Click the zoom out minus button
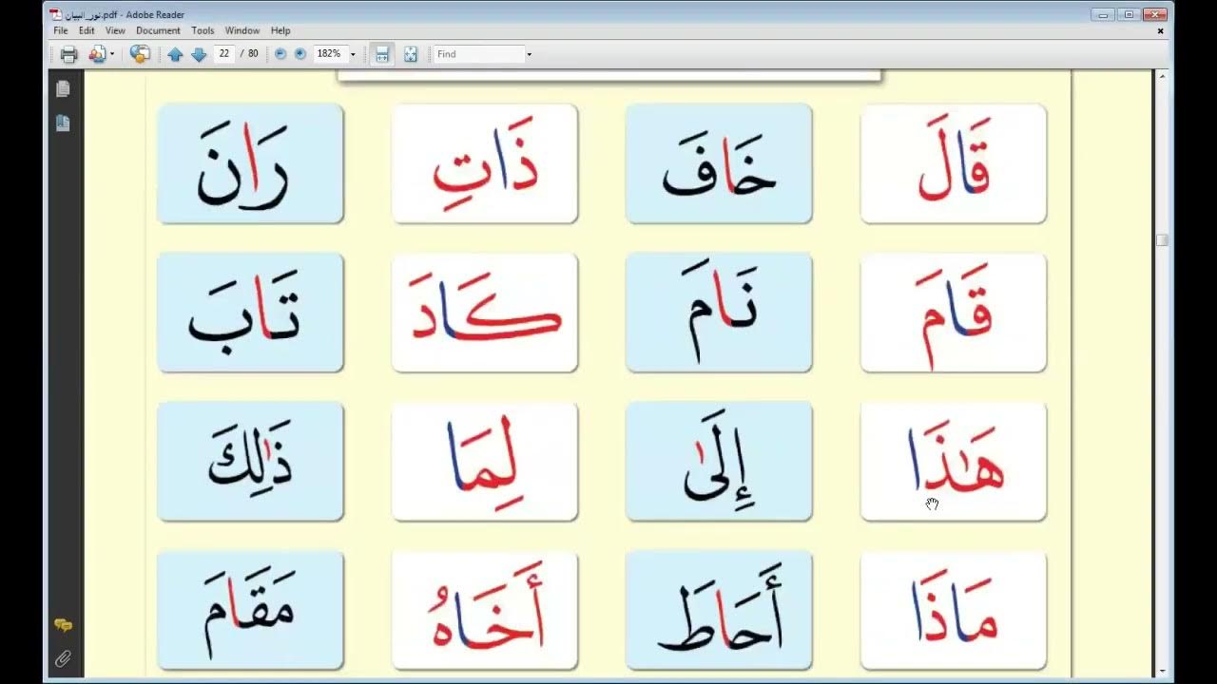 point(280,54)
